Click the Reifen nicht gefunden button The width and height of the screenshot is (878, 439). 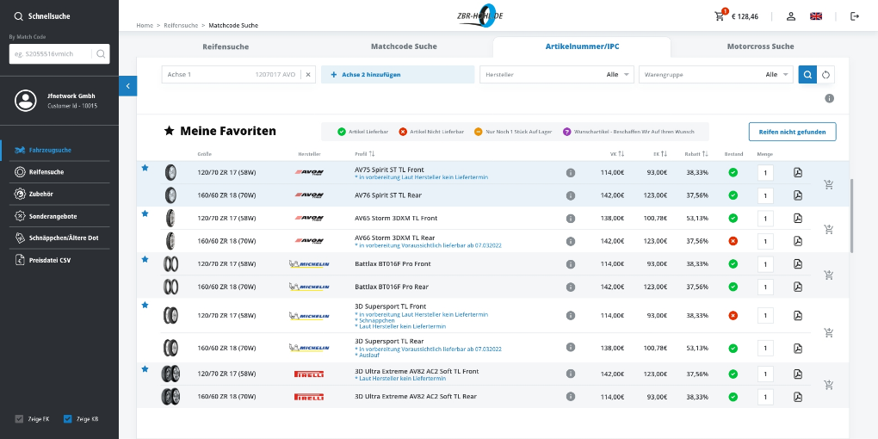792,132
